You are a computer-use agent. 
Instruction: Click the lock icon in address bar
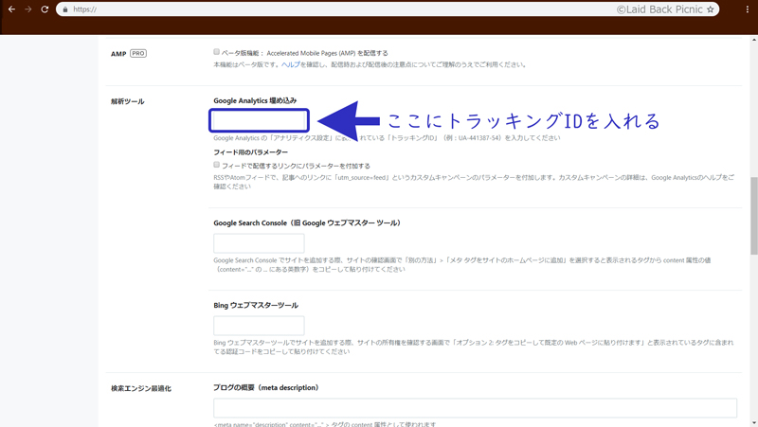65,9
